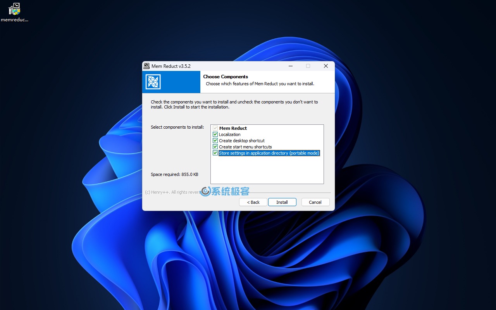Cancel the Mem Reduct installation
This screenshot has width=496, height=310.
pyautogui.click(x=315, y=202)
